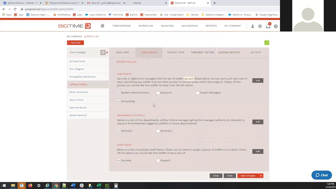This screenshot has height=189, width=336.
Task: Open MY COMPANY menu
Action: [233, 26]
